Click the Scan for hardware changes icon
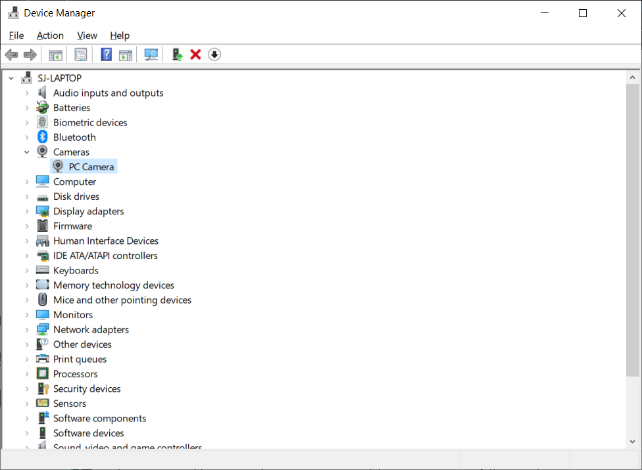 [151, 55]
